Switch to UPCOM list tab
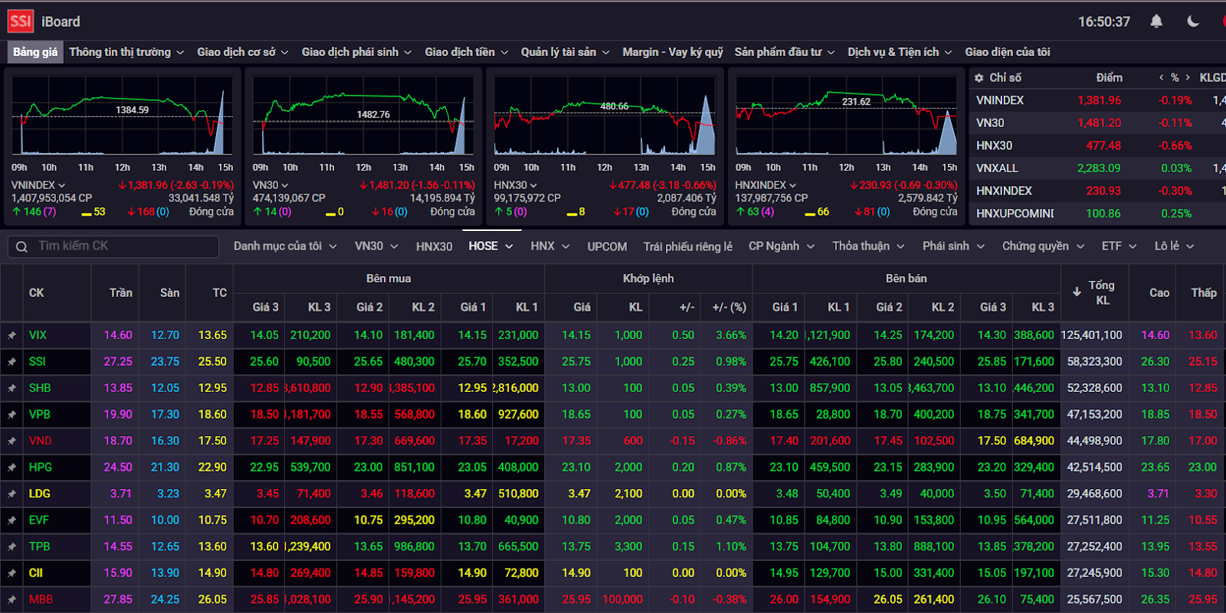 click(x=607, y=246)
